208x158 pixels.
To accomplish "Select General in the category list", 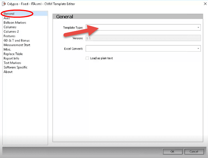I will click(9, 14).
